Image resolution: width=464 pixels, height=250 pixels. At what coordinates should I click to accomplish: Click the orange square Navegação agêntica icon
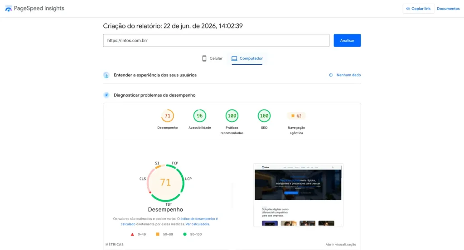coord(293,116)
